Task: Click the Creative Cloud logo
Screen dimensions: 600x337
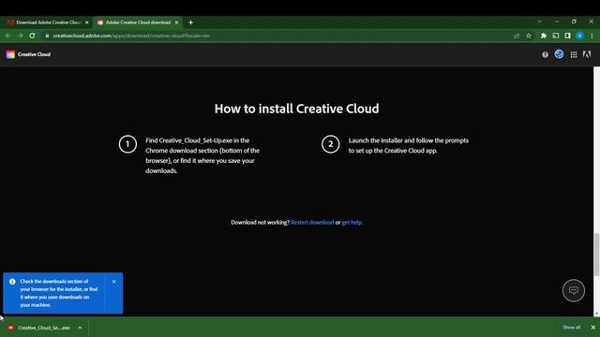Action: tap(10, 54)
